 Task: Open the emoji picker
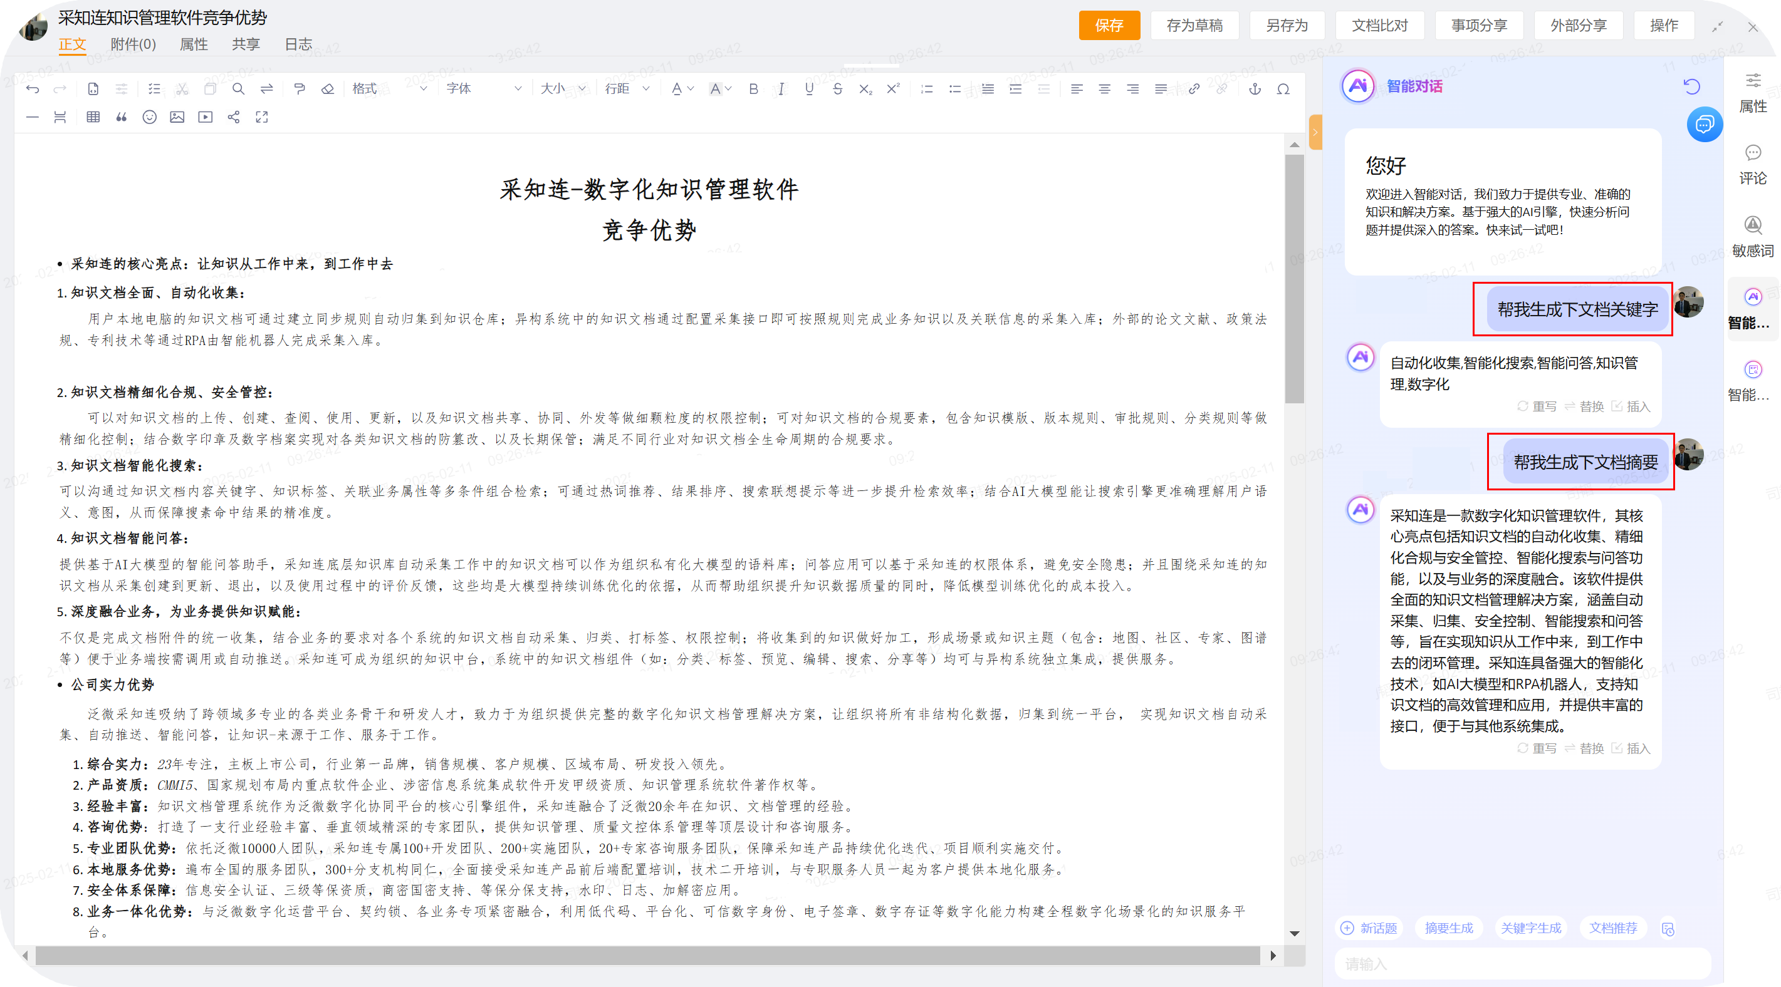[149, 118]
